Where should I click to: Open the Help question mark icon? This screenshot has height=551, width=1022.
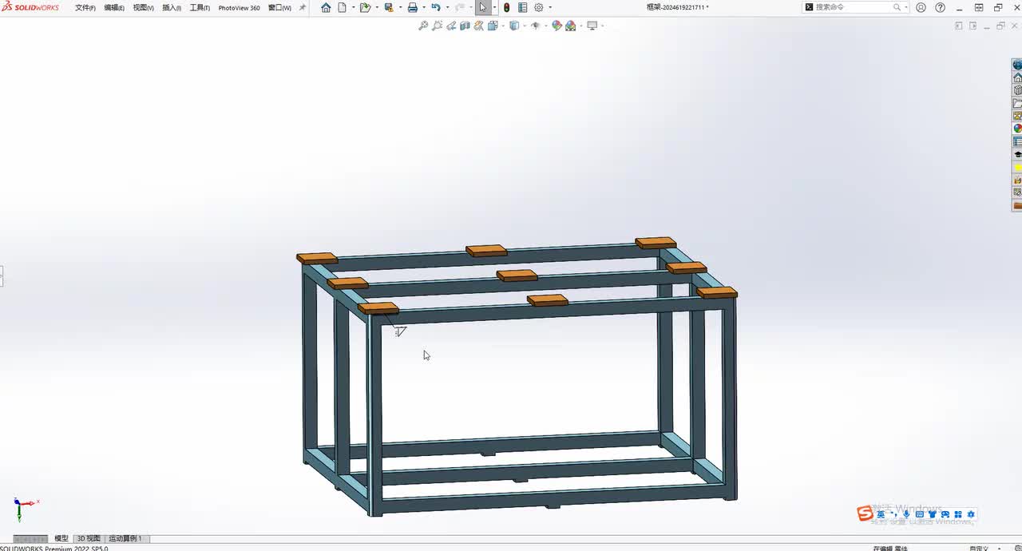coord(940,7)
